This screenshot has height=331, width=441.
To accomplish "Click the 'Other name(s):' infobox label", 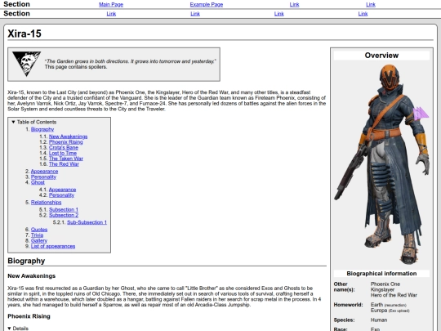I will [x=345, y=287].
